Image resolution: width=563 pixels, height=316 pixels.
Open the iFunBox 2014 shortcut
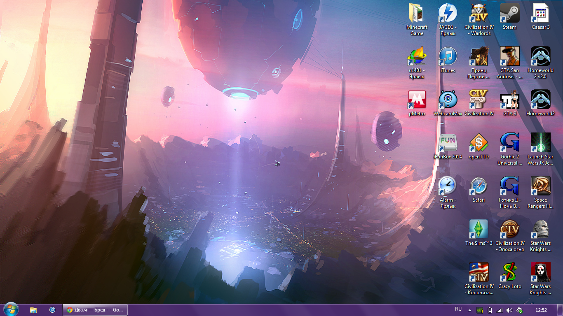(x=448, y=146)
